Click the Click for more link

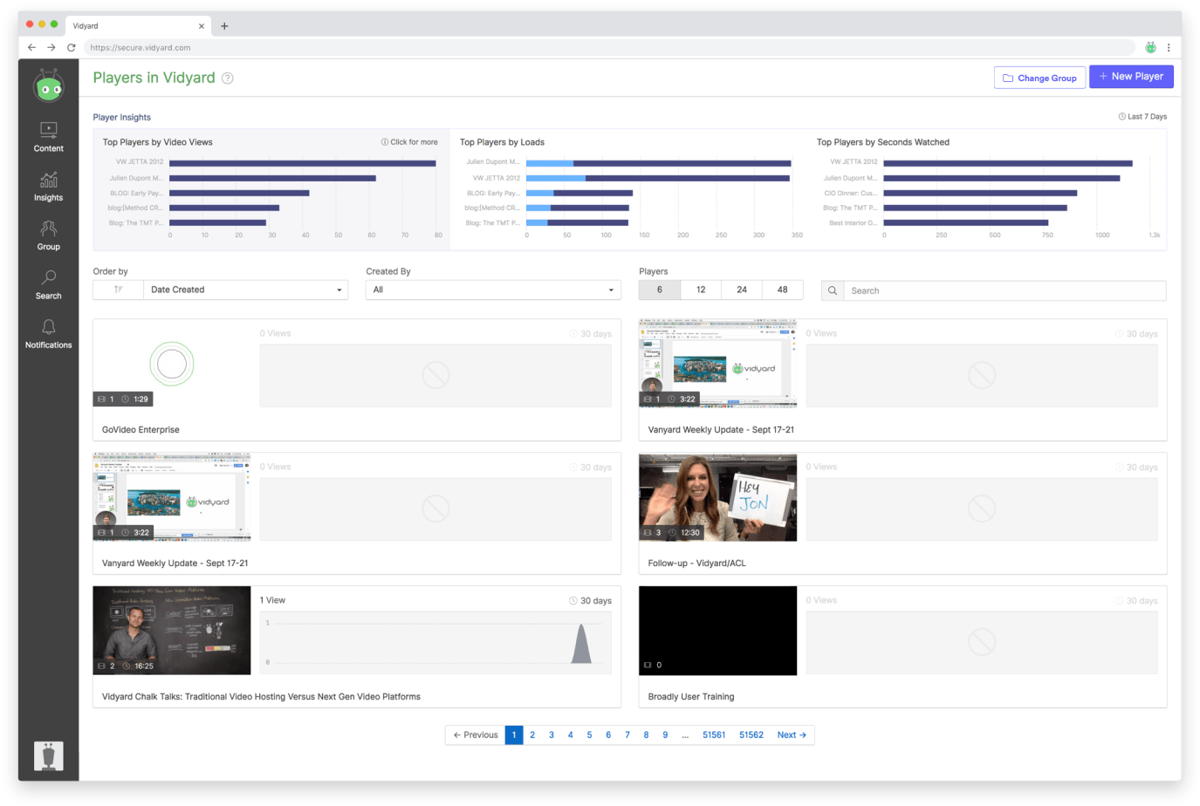[x=414, y=142]
